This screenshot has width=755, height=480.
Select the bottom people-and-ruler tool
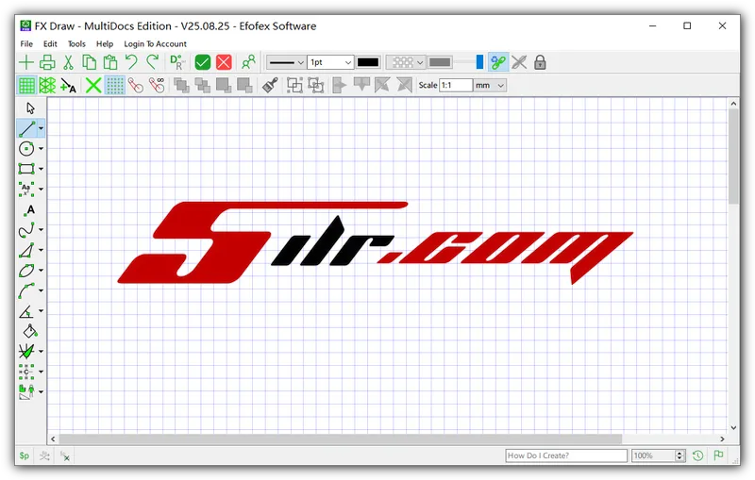coord(27,392)
